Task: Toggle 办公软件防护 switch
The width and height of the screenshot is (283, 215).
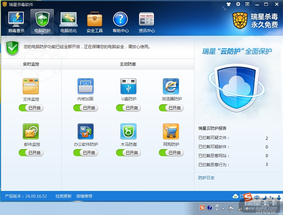Action: click(x=86, y=153)
